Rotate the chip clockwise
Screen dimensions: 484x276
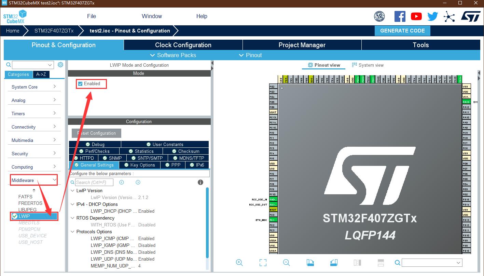point(310,263)
